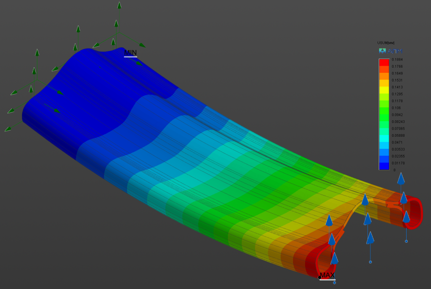
Task: Click the rightmost blue circle force endpoint
Action: (x=406, y=241)
